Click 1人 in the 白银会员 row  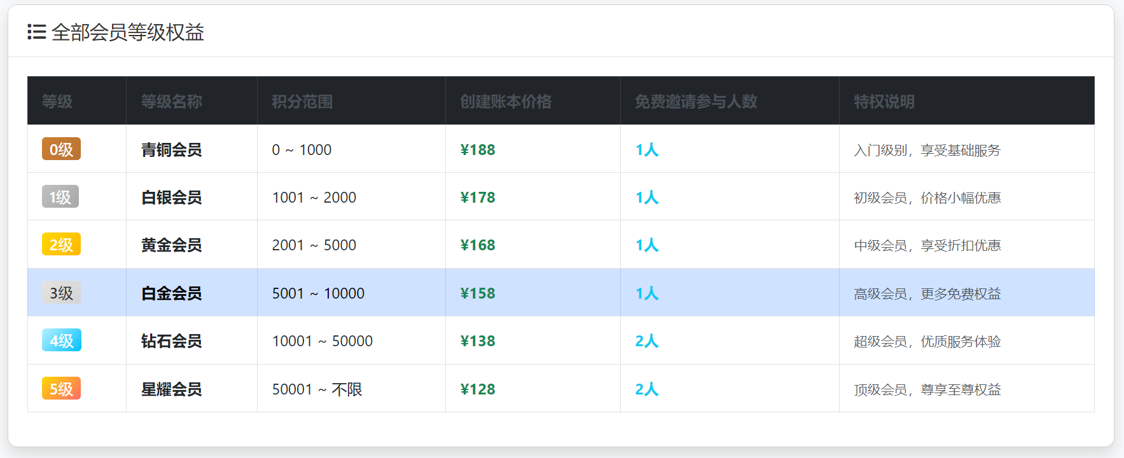[x=647, y=198]
